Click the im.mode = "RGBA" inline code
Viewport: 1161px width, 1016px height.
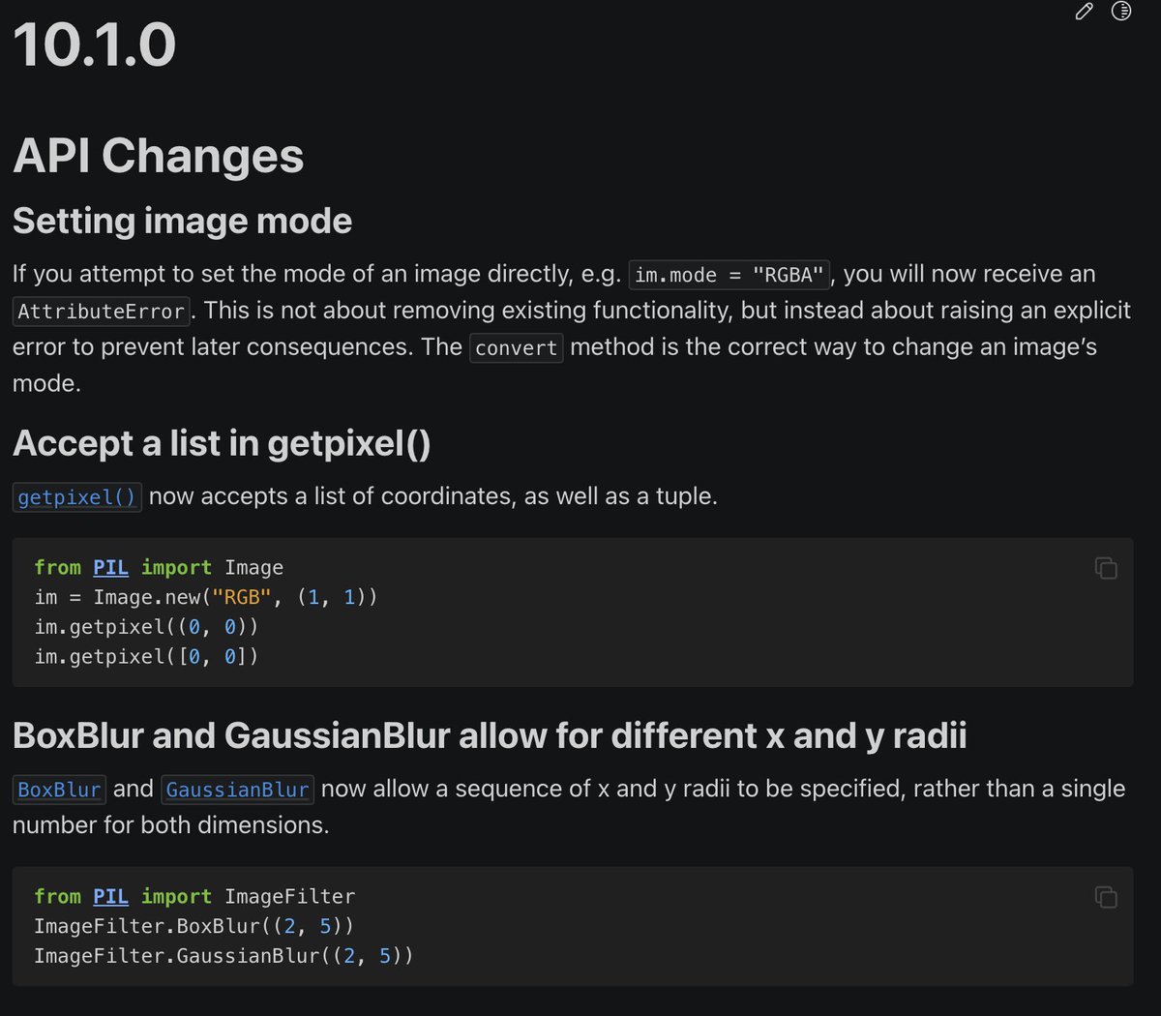(x=729, y=275)
